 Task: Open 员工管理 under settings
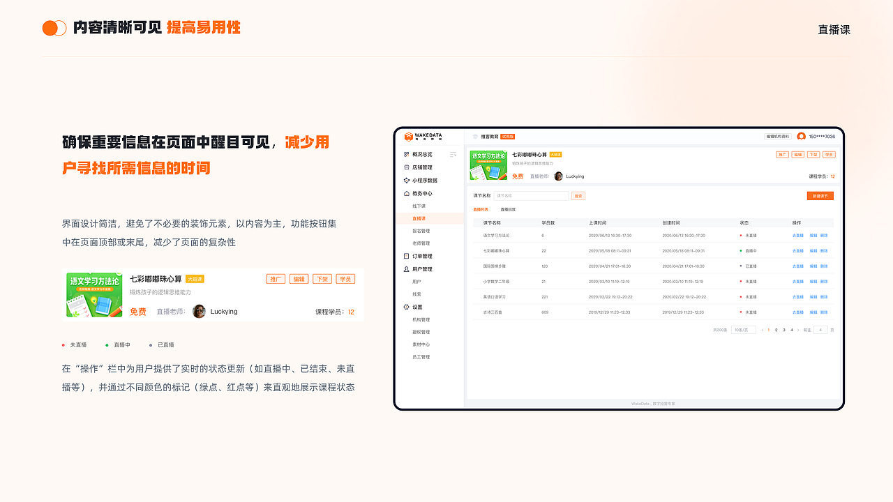[421, 357]
